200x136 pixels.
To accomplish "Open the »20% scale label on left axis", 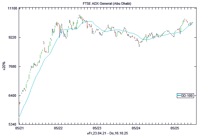I will [4, 66].
